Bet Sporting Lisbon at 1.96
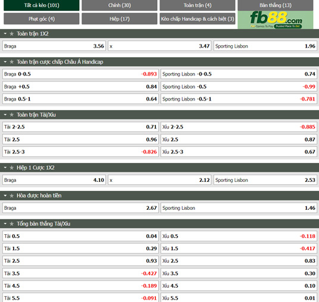Screen dimensions: 319x302 [x=265, y=46]
